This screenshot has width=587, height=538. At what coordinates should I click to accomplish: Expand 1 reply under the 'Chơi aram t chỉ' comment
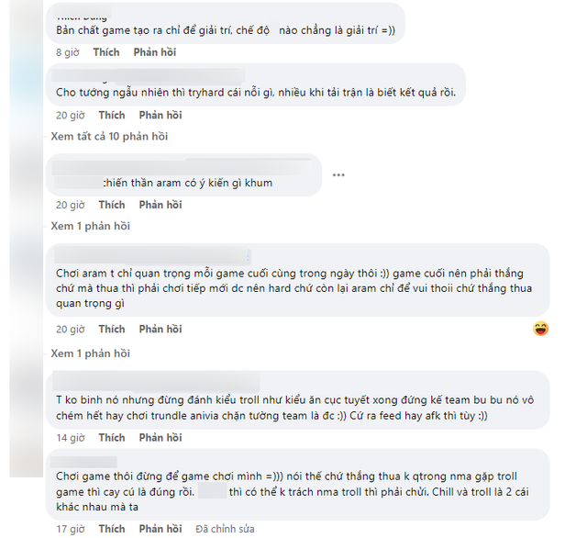click(90, 353)
